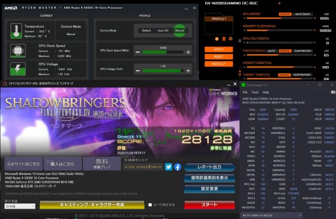Set fan speed mode to AUTO
Screen dimensions: 336x219
[272, 51]
